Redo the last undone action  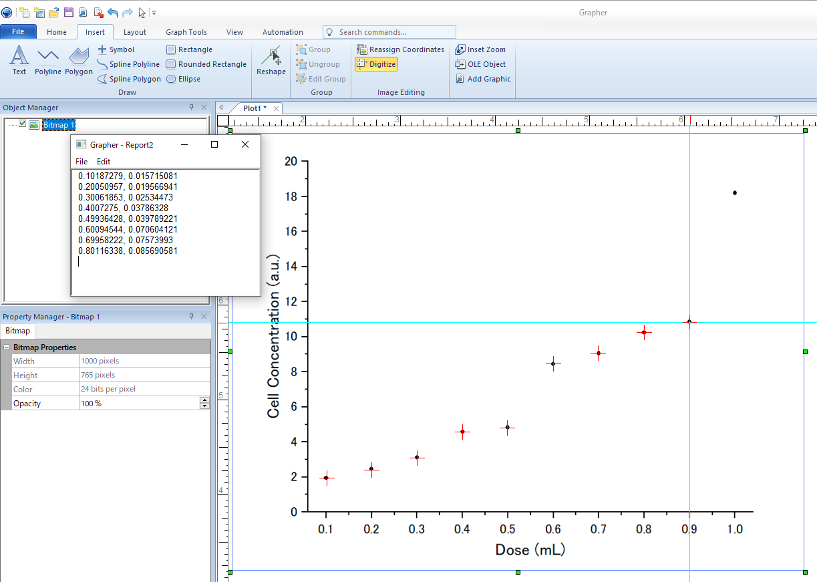point(127,12)
